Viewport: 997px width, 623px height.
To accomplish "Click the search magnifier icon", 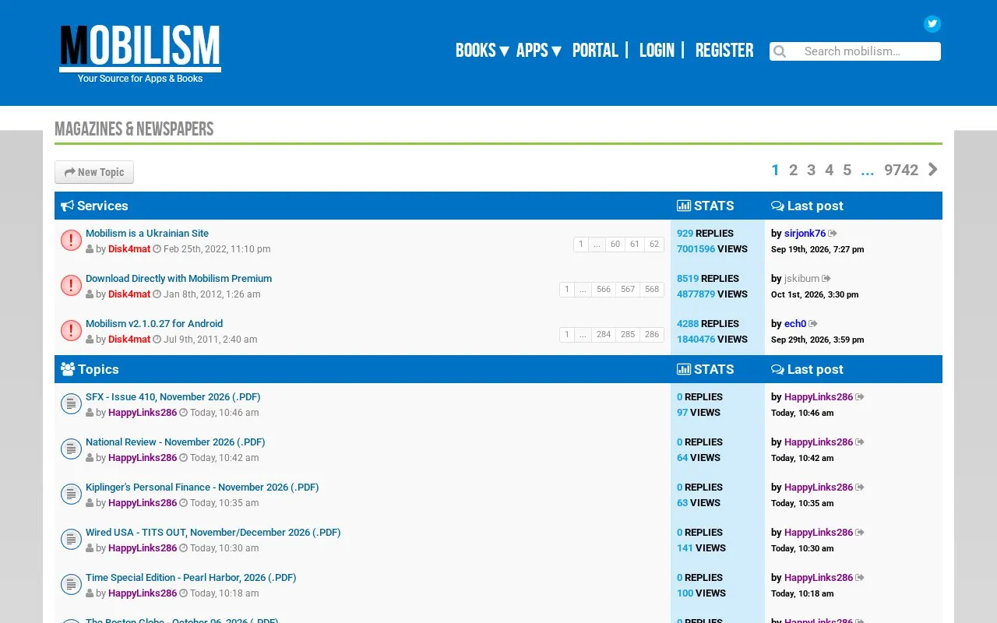I will [780, 51].
